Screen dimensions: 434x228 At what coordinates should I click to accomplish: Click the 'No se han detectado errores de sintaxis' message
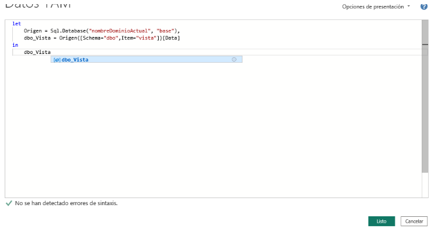(x=66, y=203)
